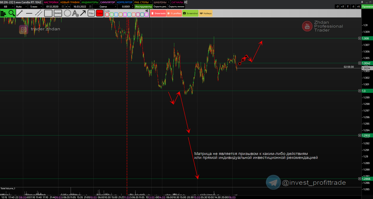Open calendar for end date 16.03.2022
The height and width of the screenshot is (199, 373).
click(90, 7)
